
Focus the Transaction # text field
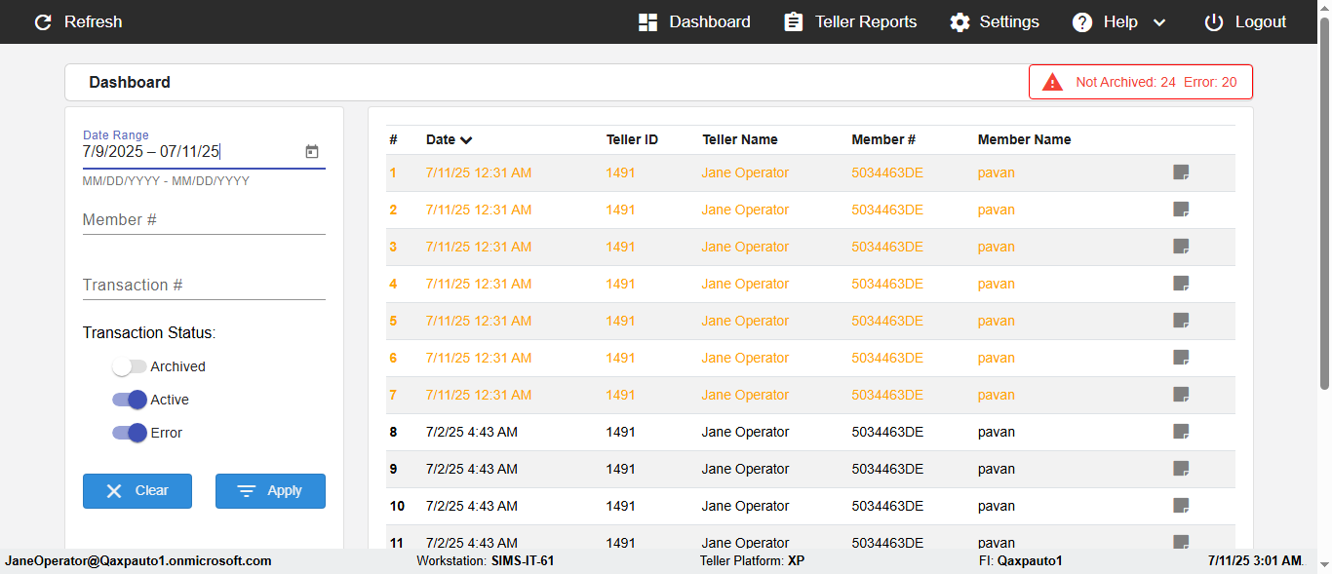click(204, 286)
